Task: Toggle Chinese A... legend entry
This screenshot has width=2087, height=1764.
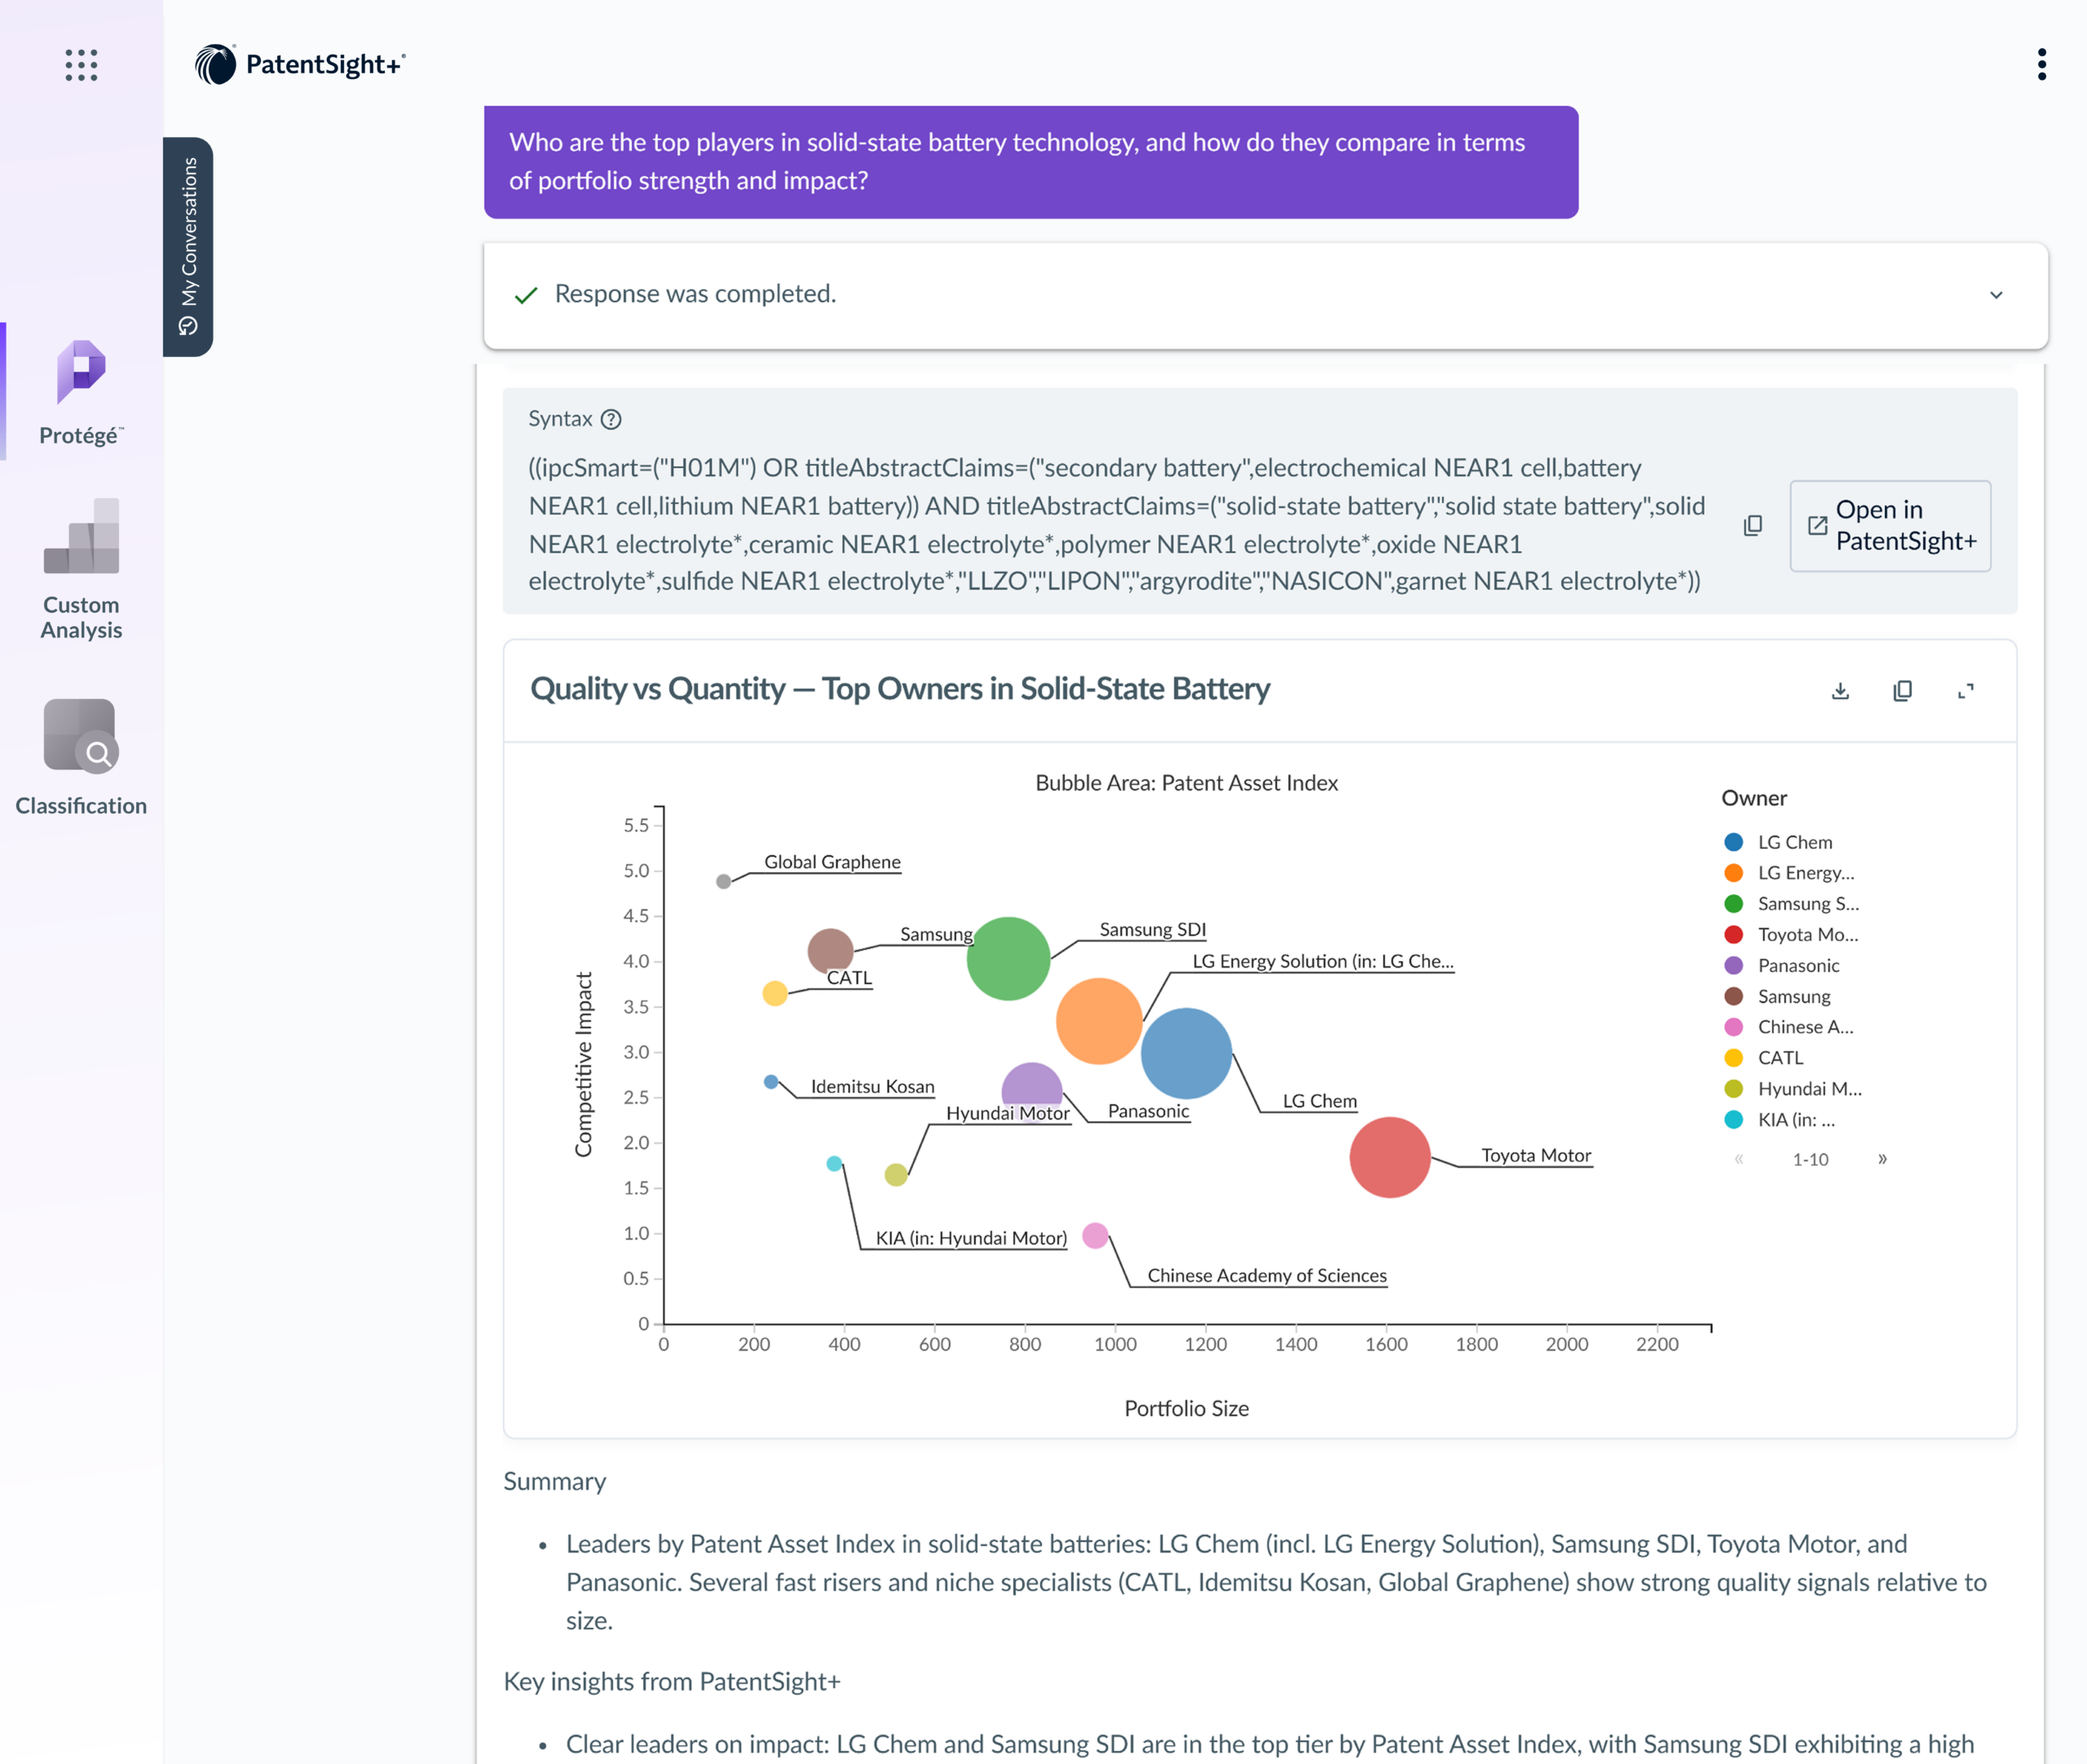Action: [1789, 1027]
